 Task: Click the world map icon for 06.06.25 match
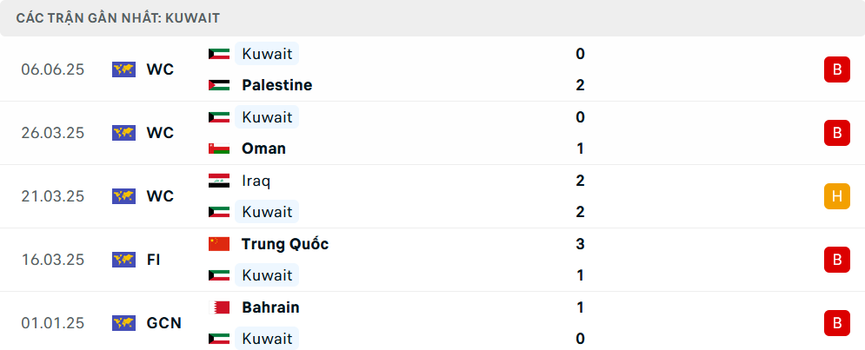tap(123, 69)
